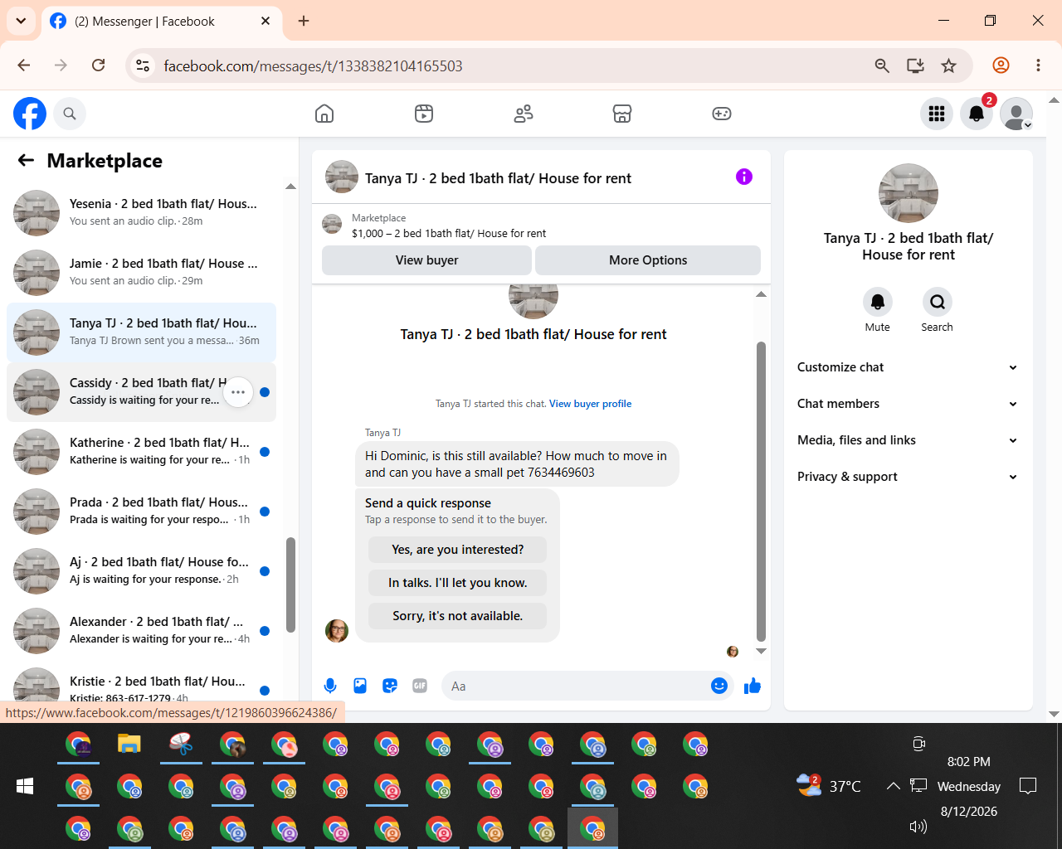Open Aj's marketplace chat
The image size is (1062, 849).
(141, 571)
